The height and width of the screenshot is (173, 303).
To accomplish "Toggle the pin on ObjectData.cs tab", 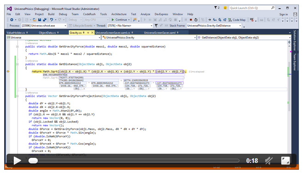I will (58, 33).
